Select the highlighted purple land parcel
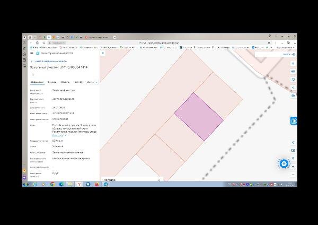 (199, 117)
